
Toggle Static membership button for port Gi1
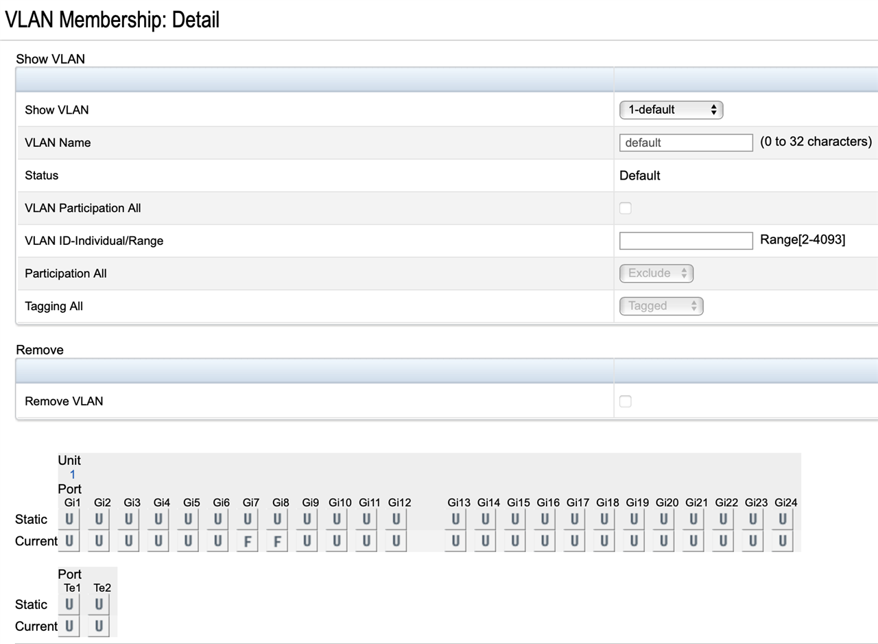69,519
